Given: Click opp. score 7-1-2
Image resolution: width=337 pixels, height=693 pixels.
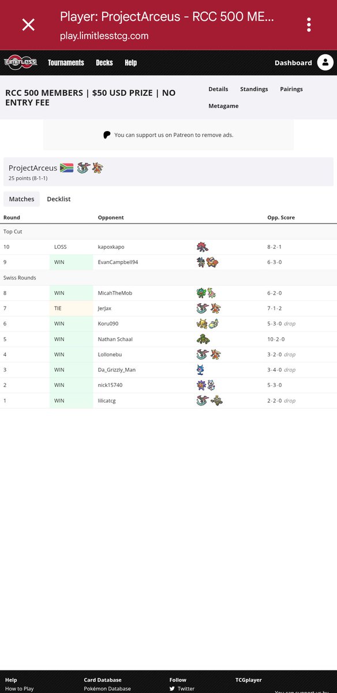Looking at the screenshot, I should click(x=274, y=308).
